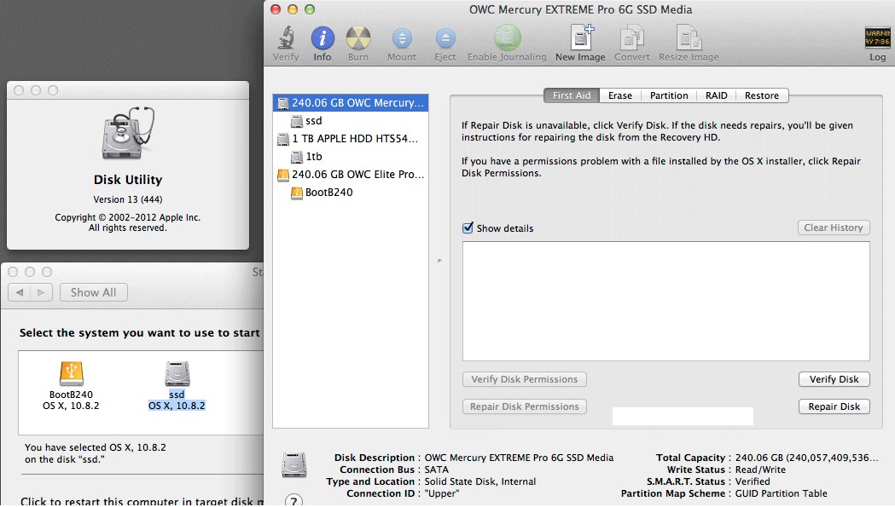Click the Eject toolbar icon
The height and width of the screenshot is (507, 895).
(445, 38)
